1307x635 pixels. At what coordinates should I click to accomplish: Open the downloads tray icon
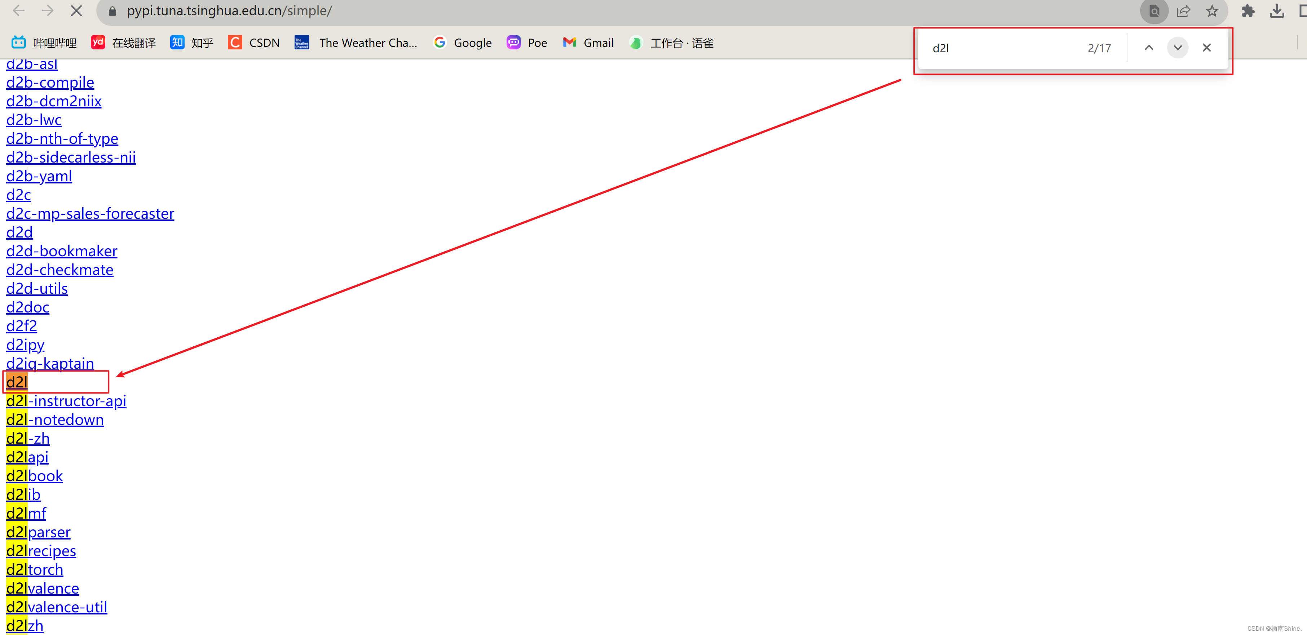point(1277,11)
